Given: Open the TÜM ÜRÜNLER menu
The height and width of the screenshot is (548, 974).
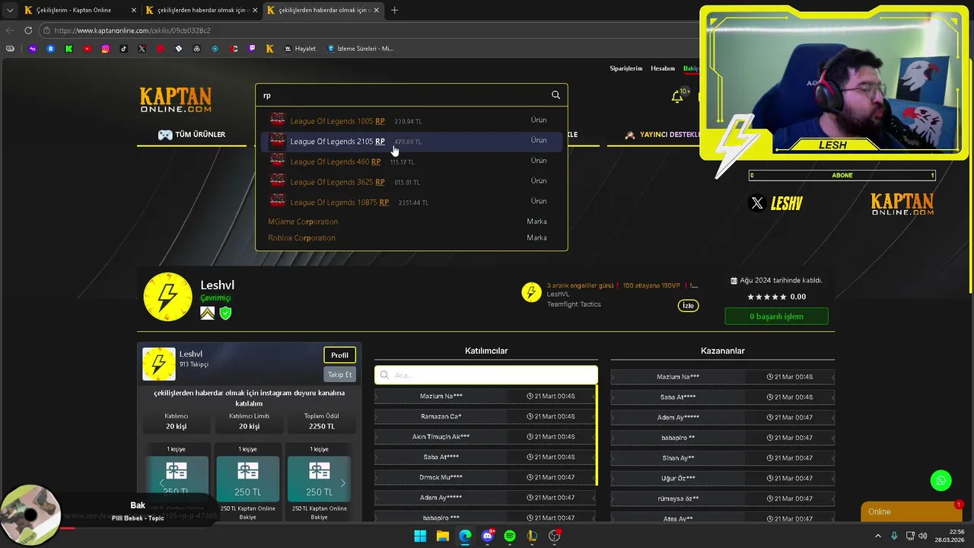Looking at the screenshot, I should click(x=192, y=135).
